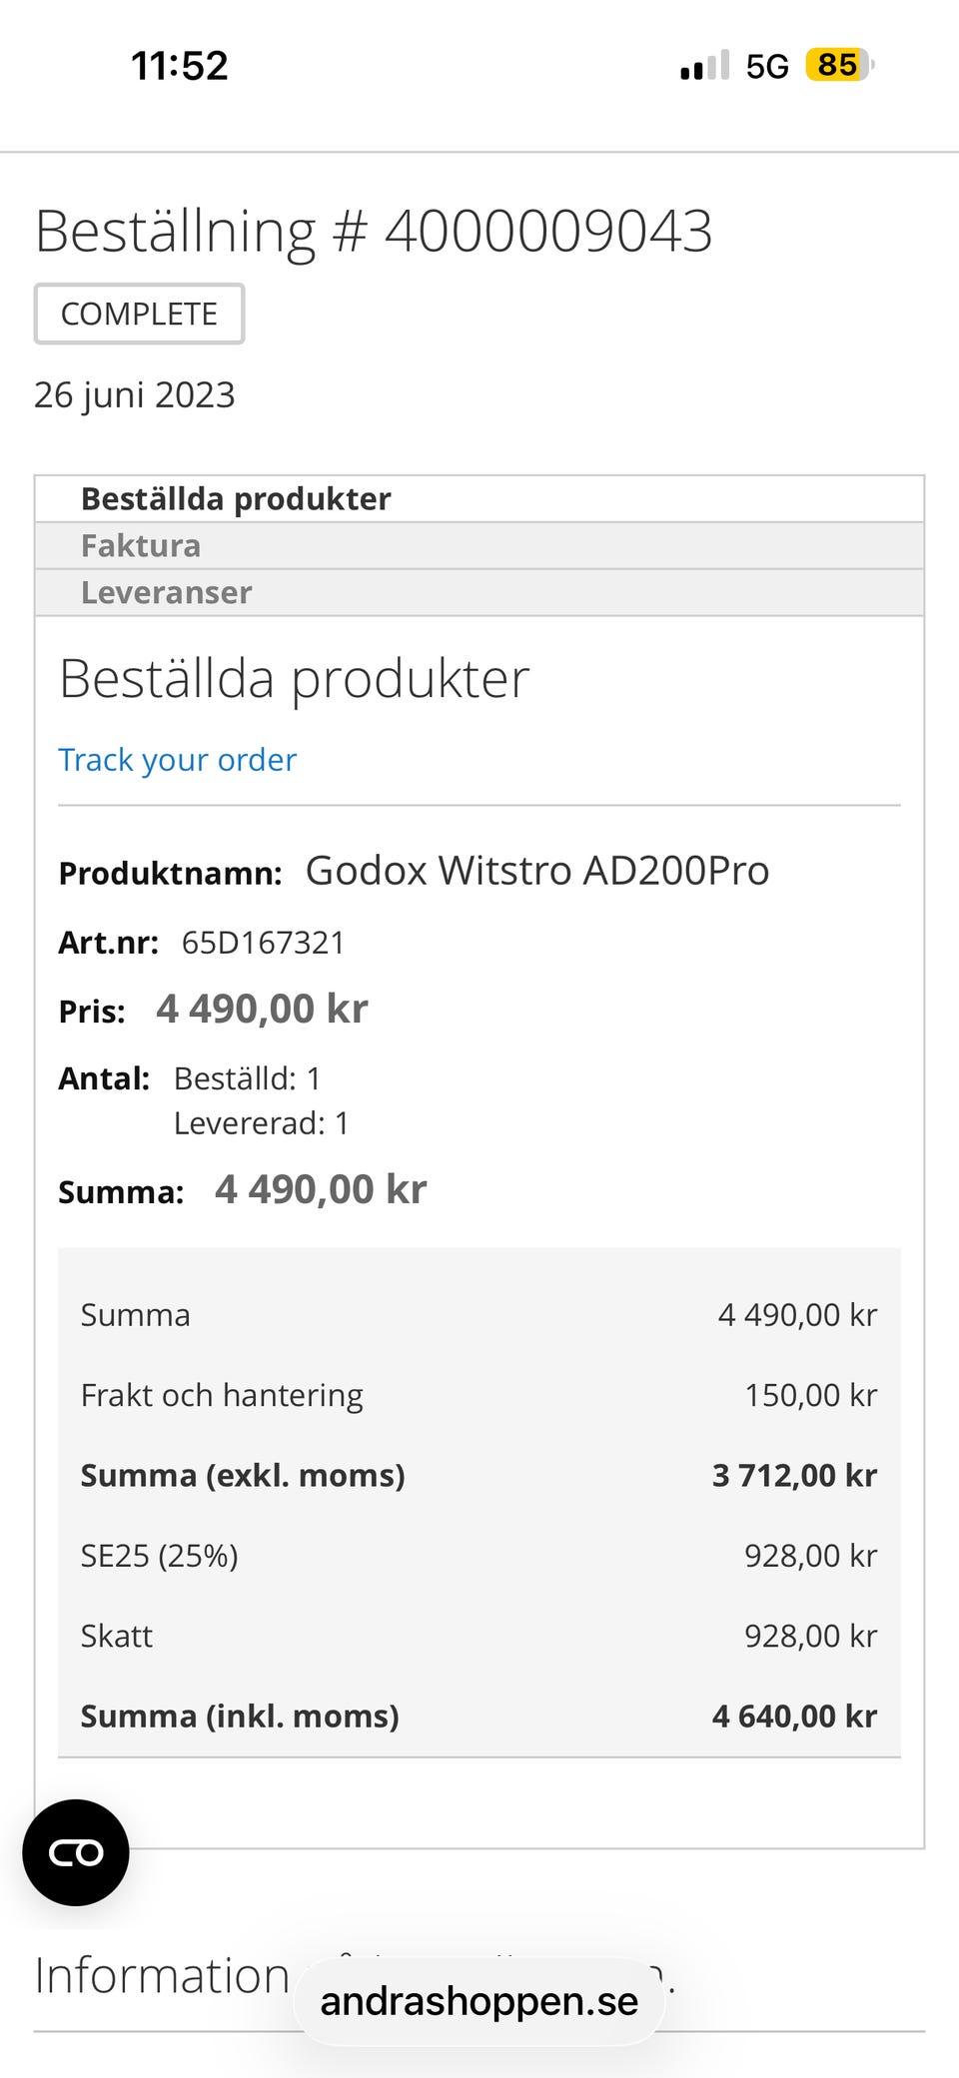Image resolution: width=959 pixels, height=2078 pixels.
Task: Select the Beställda produkter tab
Action: [x=236, y=498]
